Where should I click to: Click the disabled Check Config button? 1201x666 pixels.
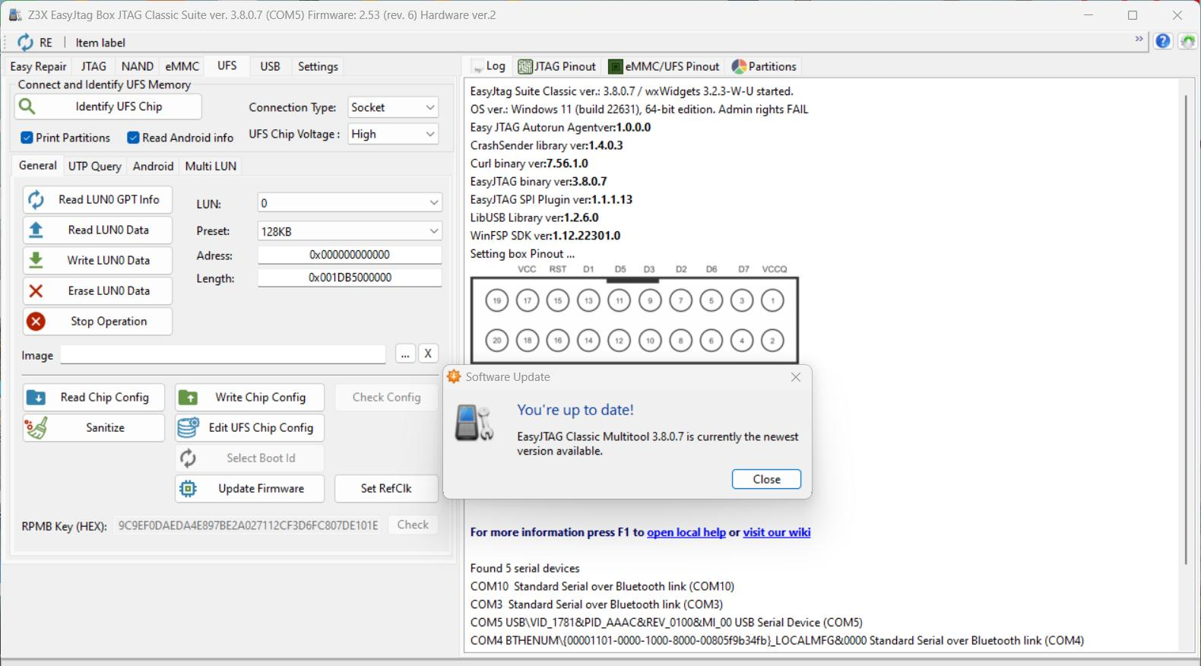coord(386,397)
